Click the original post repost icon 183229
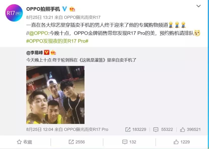 click(136, 129)
